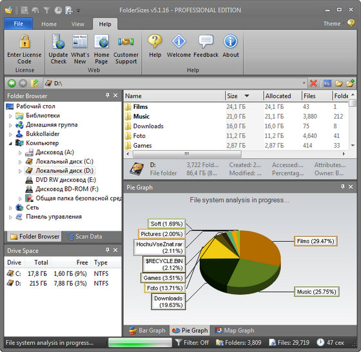Run the Update Check icon
This screenshot has height=352, width=361.
[58, 41]
